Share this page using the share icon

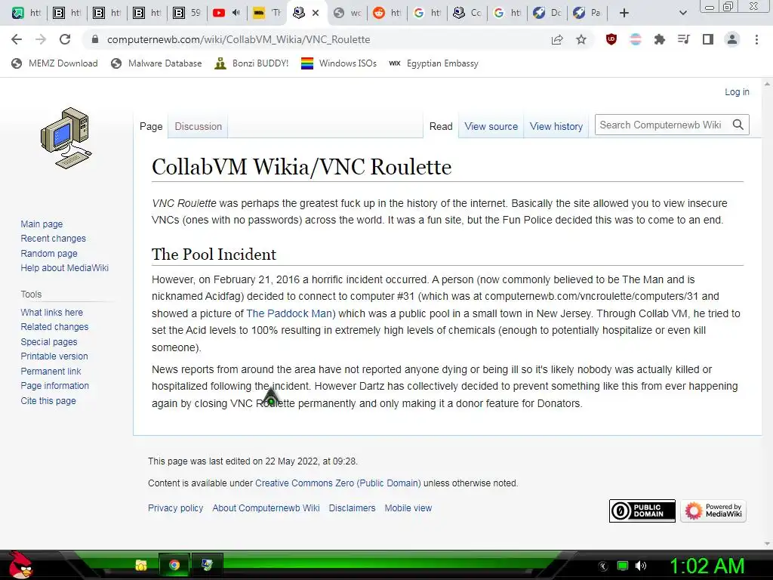tap(557, 39)
